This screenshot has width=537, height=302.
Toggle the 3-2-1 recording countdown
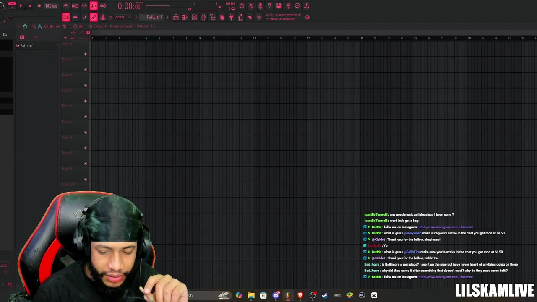[84, 6]
